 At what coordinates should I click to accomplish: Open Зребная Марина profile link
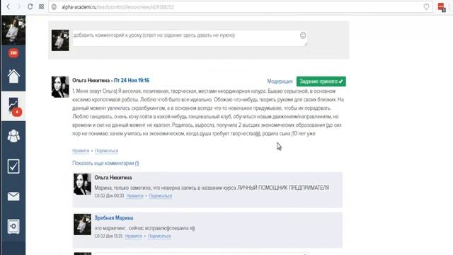tap(114, 217)
